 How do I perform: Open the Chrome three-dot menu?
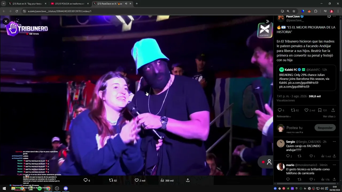[x=338, y=11]
